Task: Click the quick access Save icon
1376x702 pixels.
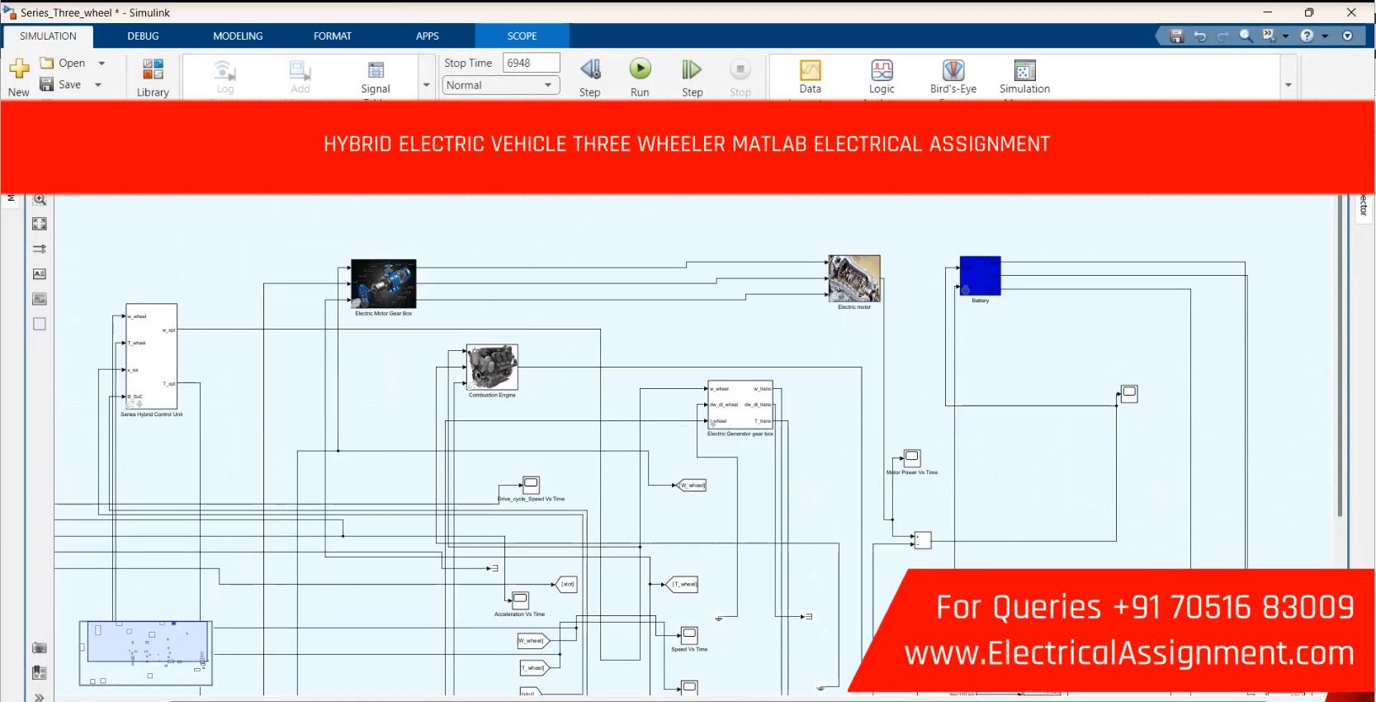Action: click(x=1177, y=36)
